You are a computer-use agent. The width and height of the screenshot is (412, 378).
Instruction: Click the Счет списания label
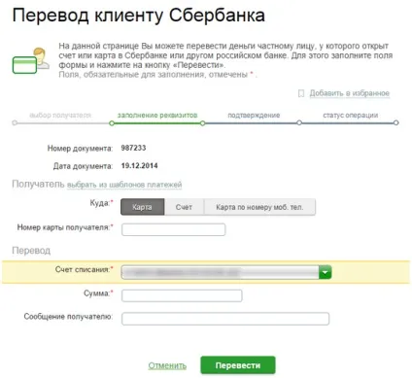tap(84, 269)
